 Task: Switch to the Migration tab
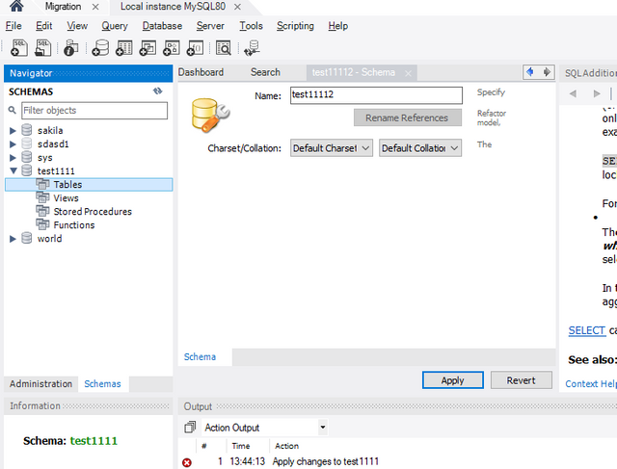coord(63,7)
